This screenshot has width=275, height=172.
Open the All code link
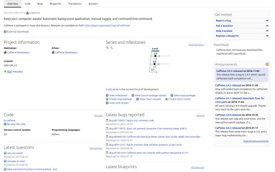[98, 116]
